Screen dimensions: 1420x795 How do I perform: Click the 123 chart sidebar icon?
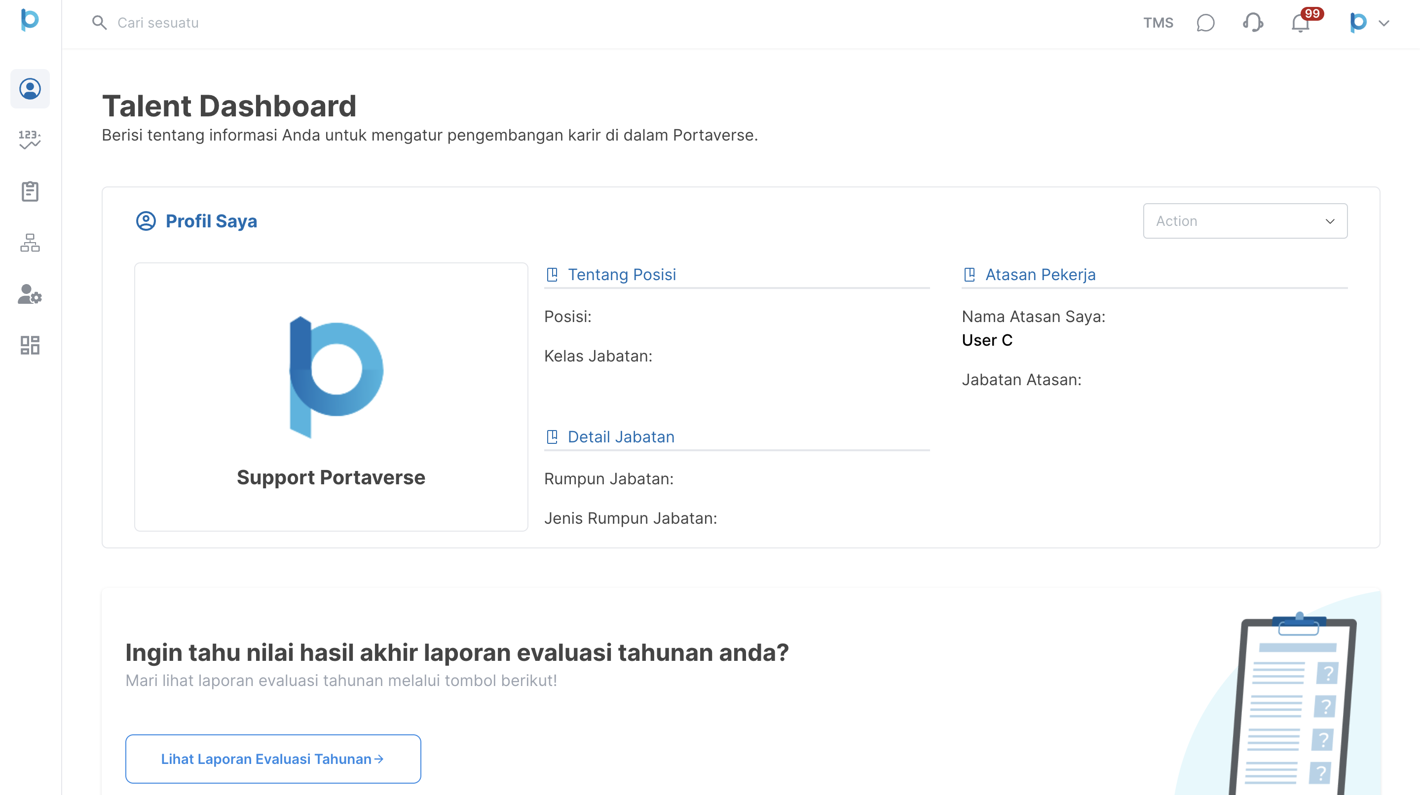point(30,140)
